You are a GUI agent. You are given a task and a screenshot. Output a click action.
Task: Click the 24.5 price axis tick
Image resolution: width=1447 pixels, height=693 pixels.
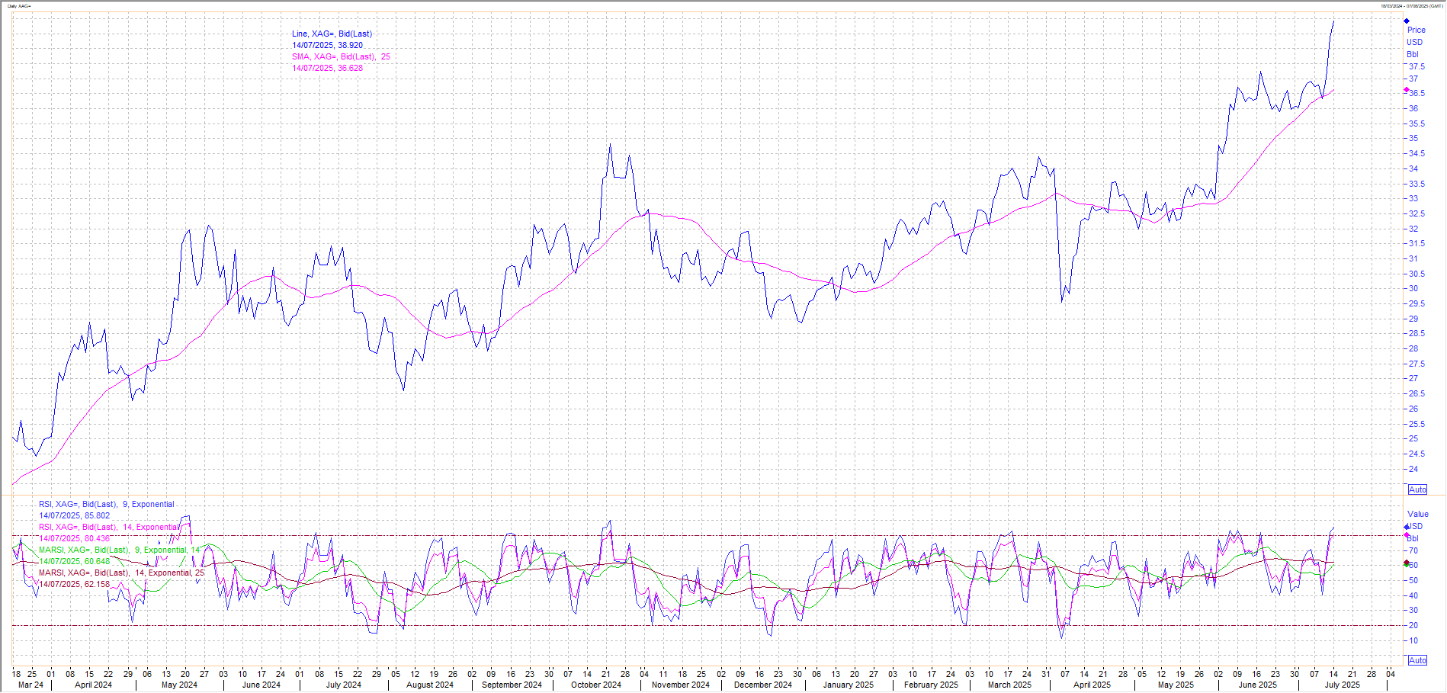coord(1417,454)
